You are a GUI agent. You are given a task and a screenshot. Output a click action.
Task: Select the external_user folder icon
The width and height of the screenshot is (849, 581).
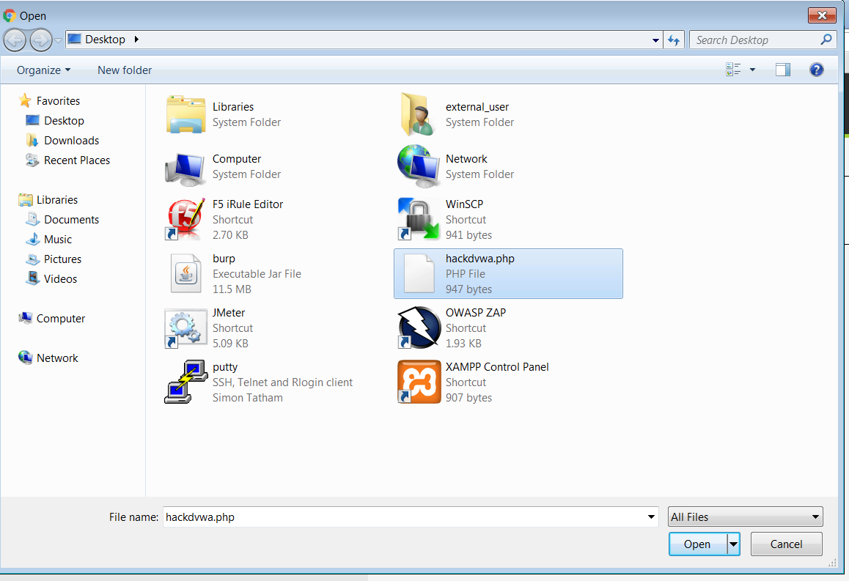tap(417, 114)
